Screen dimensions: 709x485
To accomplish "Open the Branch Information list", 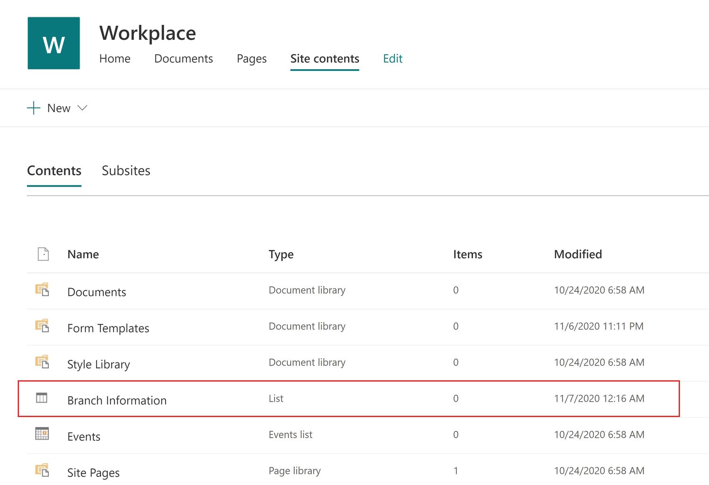I will (x=117, y=400).
